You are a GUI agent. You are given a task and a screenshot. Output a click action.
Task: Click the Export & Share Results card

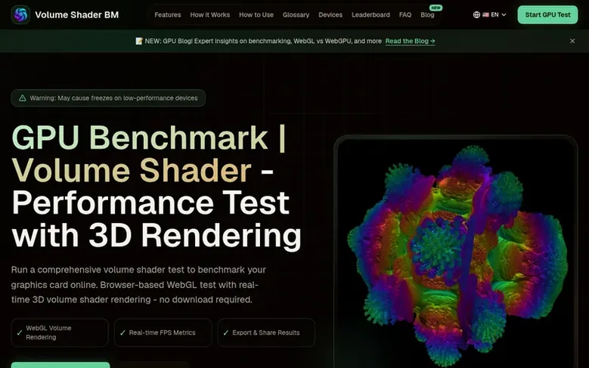(x=266, y=332)
